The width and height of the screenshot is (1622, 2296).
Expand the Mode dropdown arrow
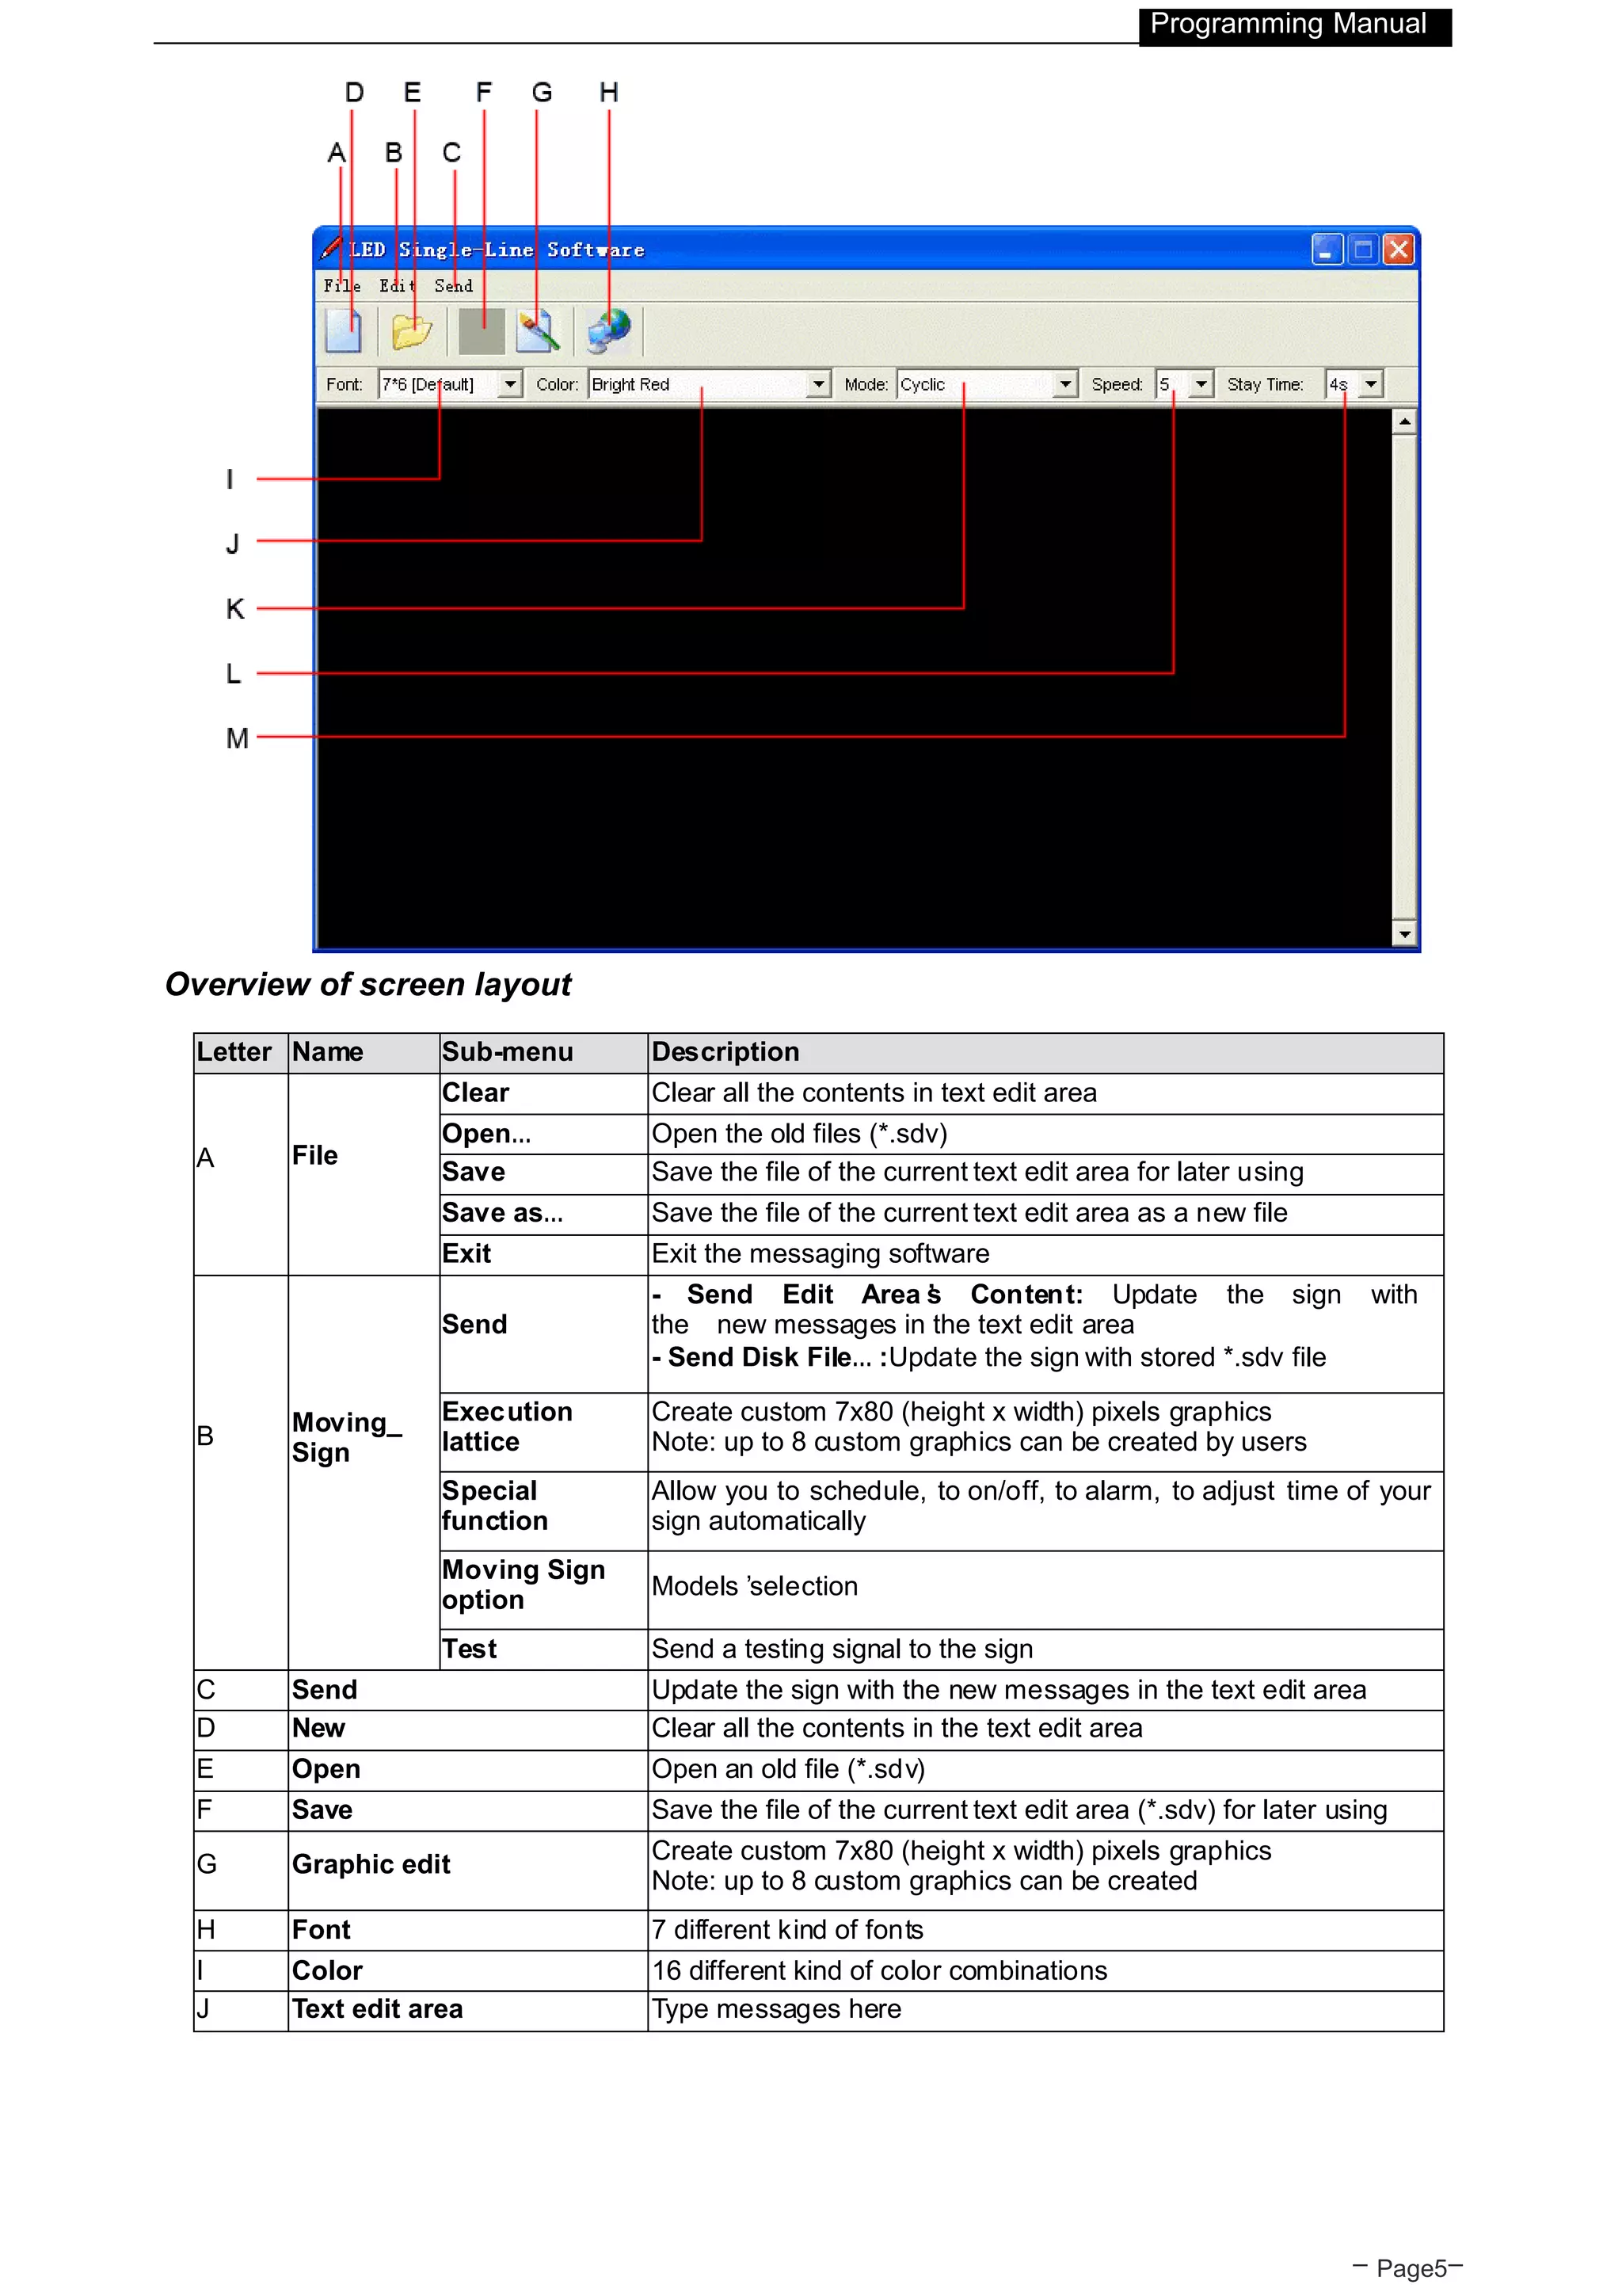(1065, 384)
